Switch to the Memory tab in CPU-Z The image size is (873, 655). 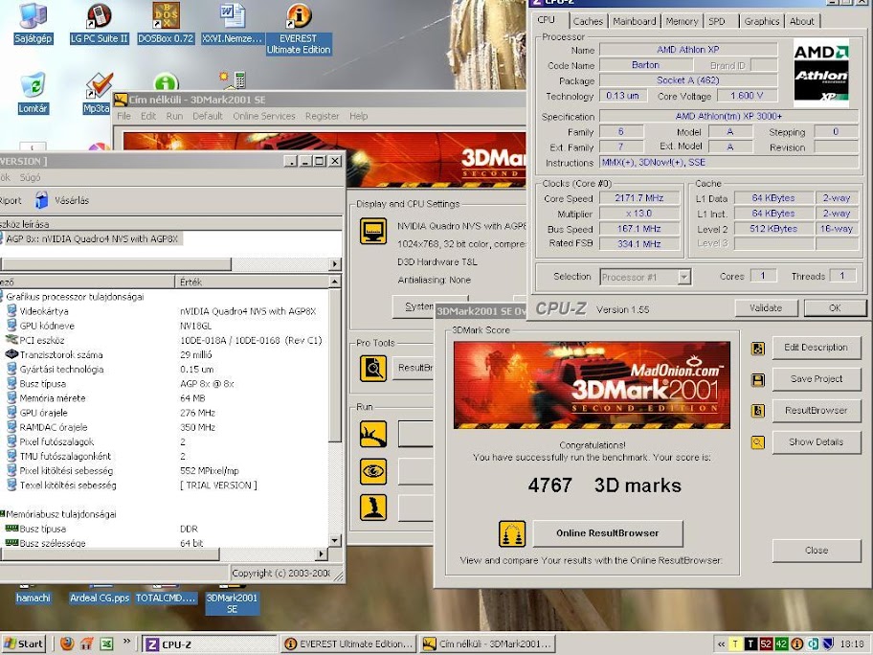pyautogui.click(x=682, y=21)
